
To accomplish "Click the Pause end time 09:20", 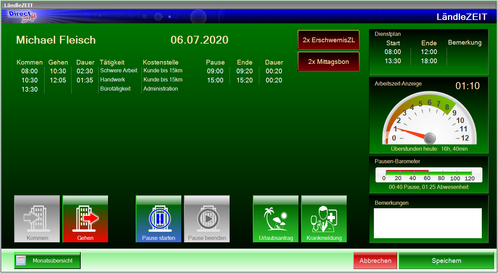I will (245, 71).
